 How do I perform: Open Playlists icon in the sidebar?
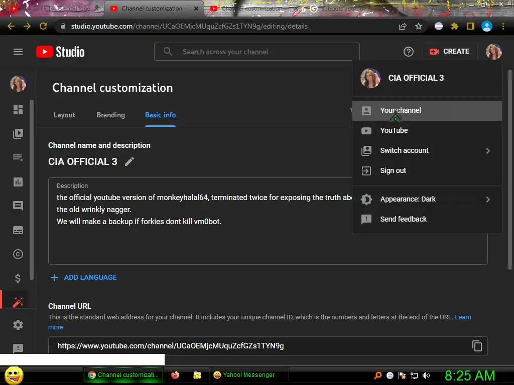click(18, 158)
